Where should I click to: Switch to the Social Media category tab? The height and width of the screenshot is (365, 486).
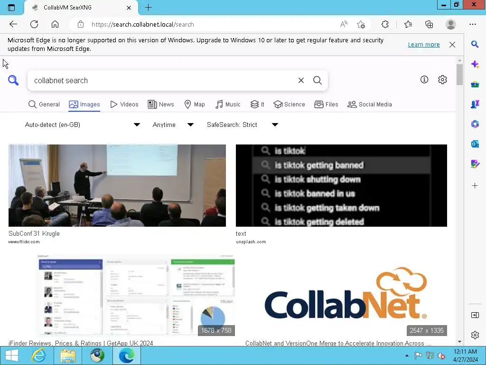[x=369, y=104]
